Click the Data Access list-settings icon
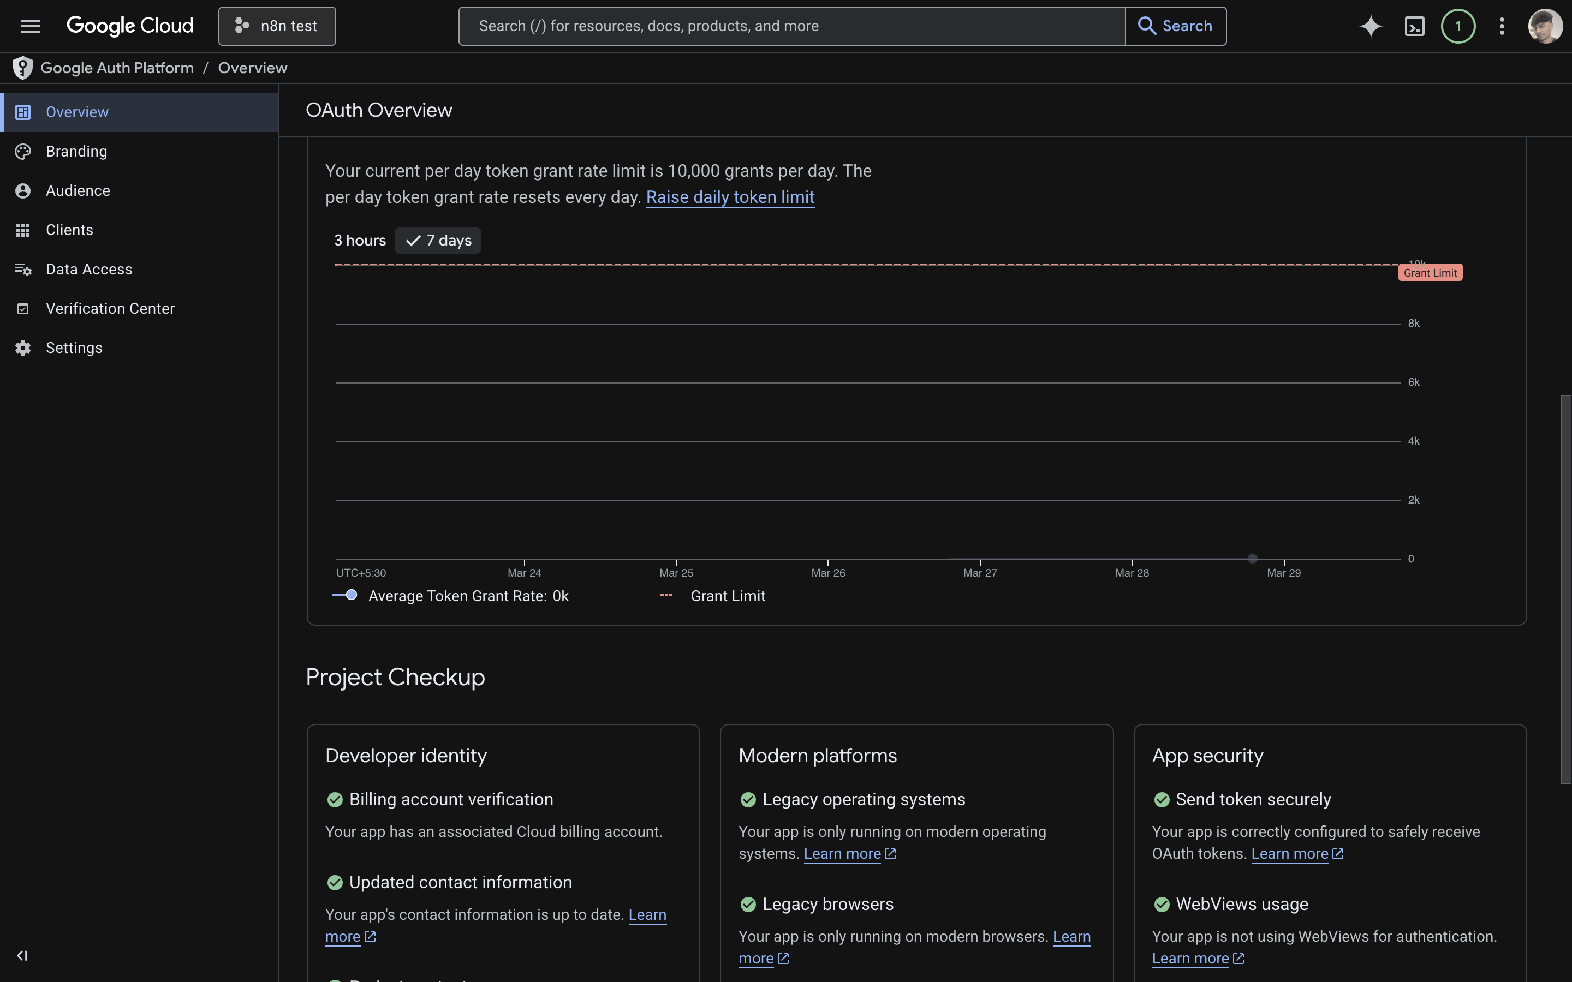 [23, 270]
